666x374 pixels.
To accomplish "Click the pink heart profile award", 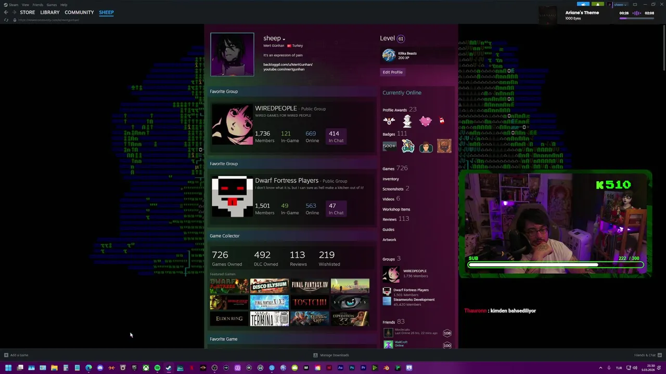I will [x=426, y=121].
